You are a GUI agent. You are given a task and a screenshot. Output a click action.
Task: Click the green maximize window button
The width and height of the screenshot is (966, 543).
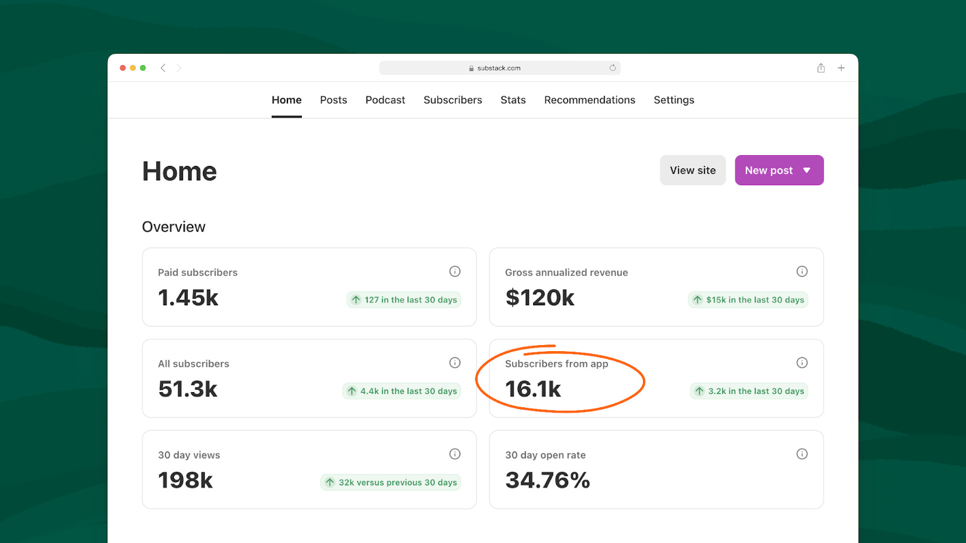tap(143, 68)
